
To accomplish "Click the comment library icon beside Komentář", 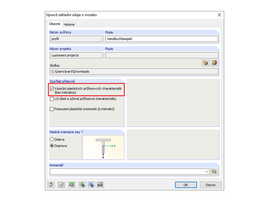I will tap(214, 172).
